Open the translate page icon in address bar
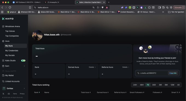This screenshot has width=186, height=101. coord(94,7)
